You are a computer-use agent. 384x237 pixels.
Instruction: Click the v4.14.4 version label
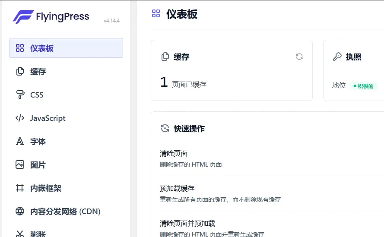pos(112,21)
